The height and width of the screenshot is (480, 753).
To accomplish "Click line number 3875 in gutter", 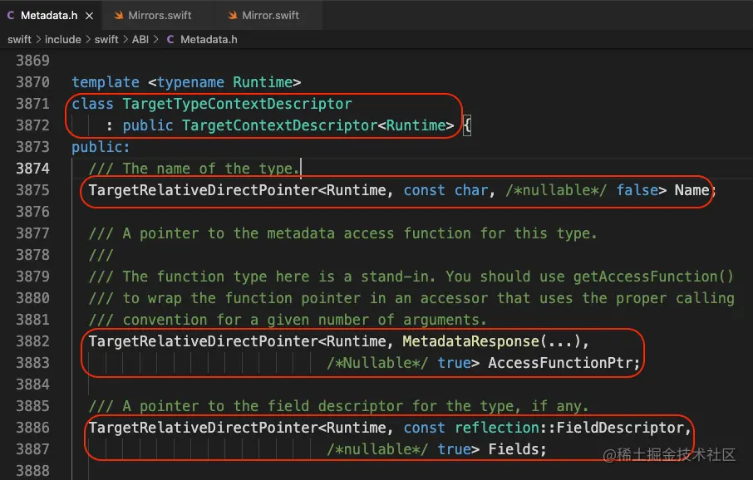I will 32,190.
